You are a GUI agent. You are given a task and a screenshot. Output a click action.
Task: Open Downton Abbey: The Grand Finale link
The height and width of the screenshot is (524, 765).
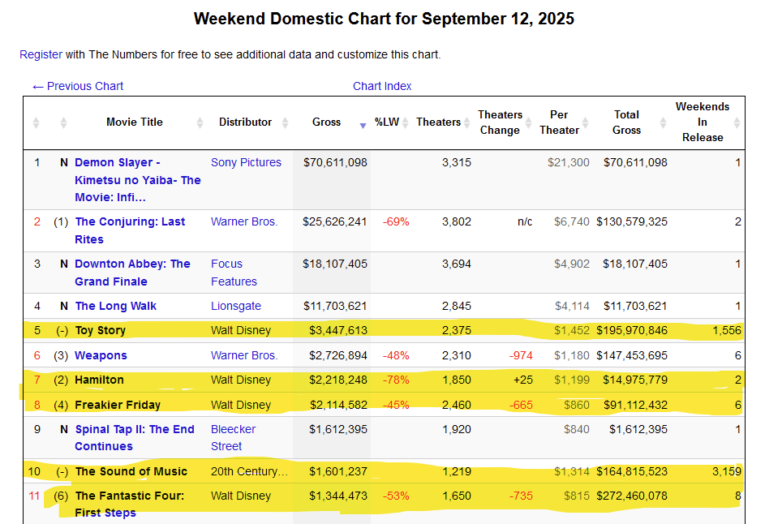coord(132,273)
